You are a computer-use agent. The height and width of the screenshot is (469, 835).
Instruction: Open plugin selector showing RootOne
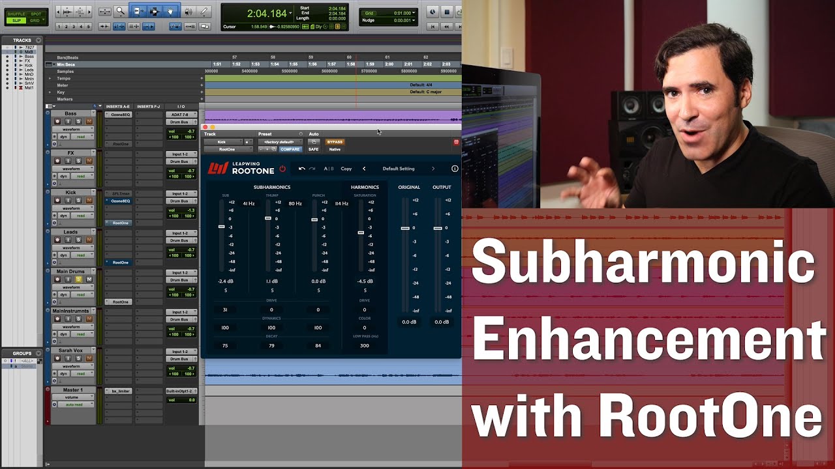(x=228, y=149)
